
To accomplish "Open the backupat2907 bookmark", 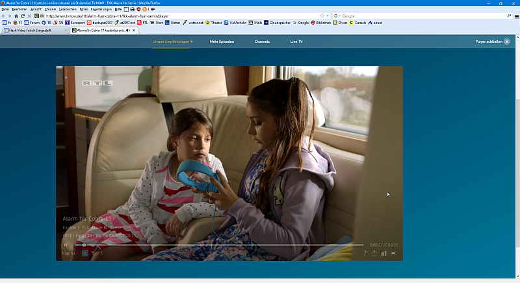I will (100, 23).
